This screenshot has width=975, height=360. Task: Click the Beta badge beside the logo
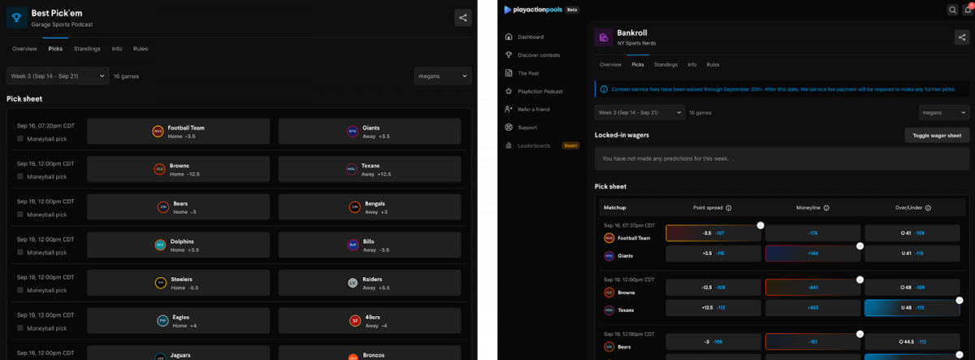[x=572, y=10]
